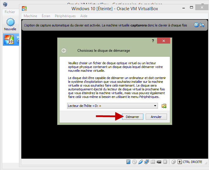Image resolution: width=209 pixels, height=170 pixels.
Task: Maximize the Windows 10 VM window
Action: click(x=191, y=8)
